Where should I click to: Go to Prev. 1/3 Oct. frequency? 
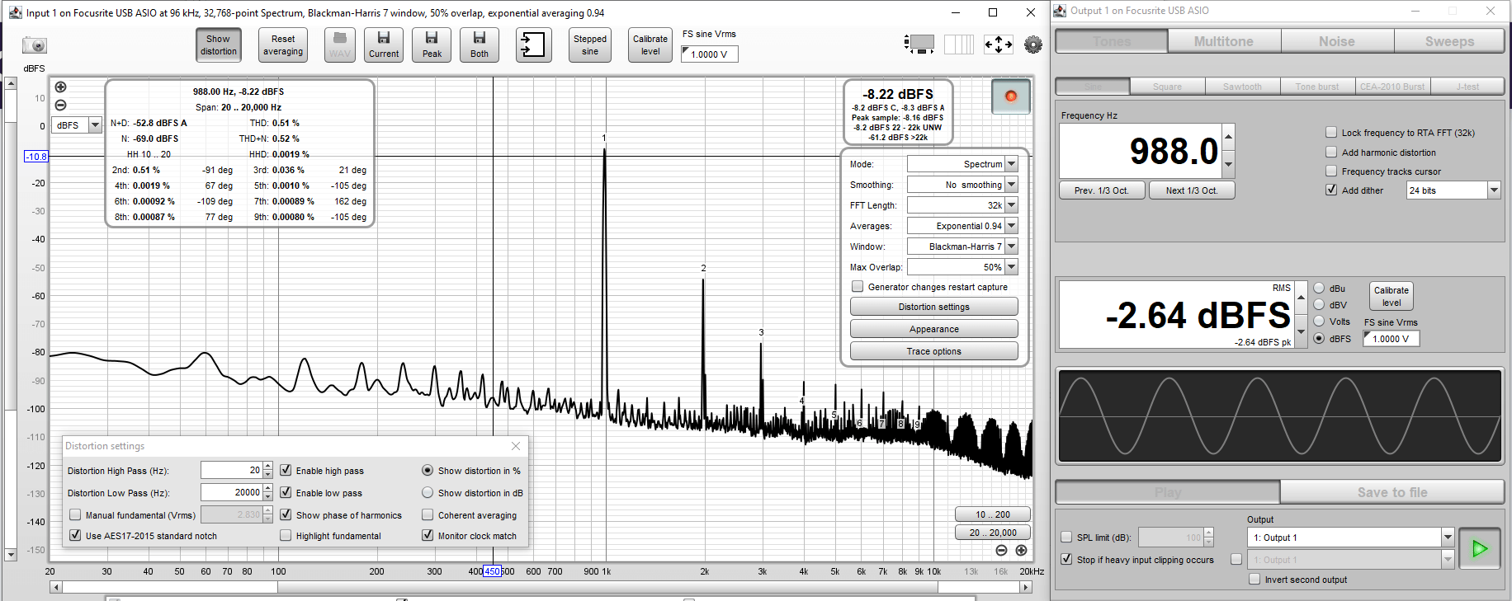click(1102, 190)
